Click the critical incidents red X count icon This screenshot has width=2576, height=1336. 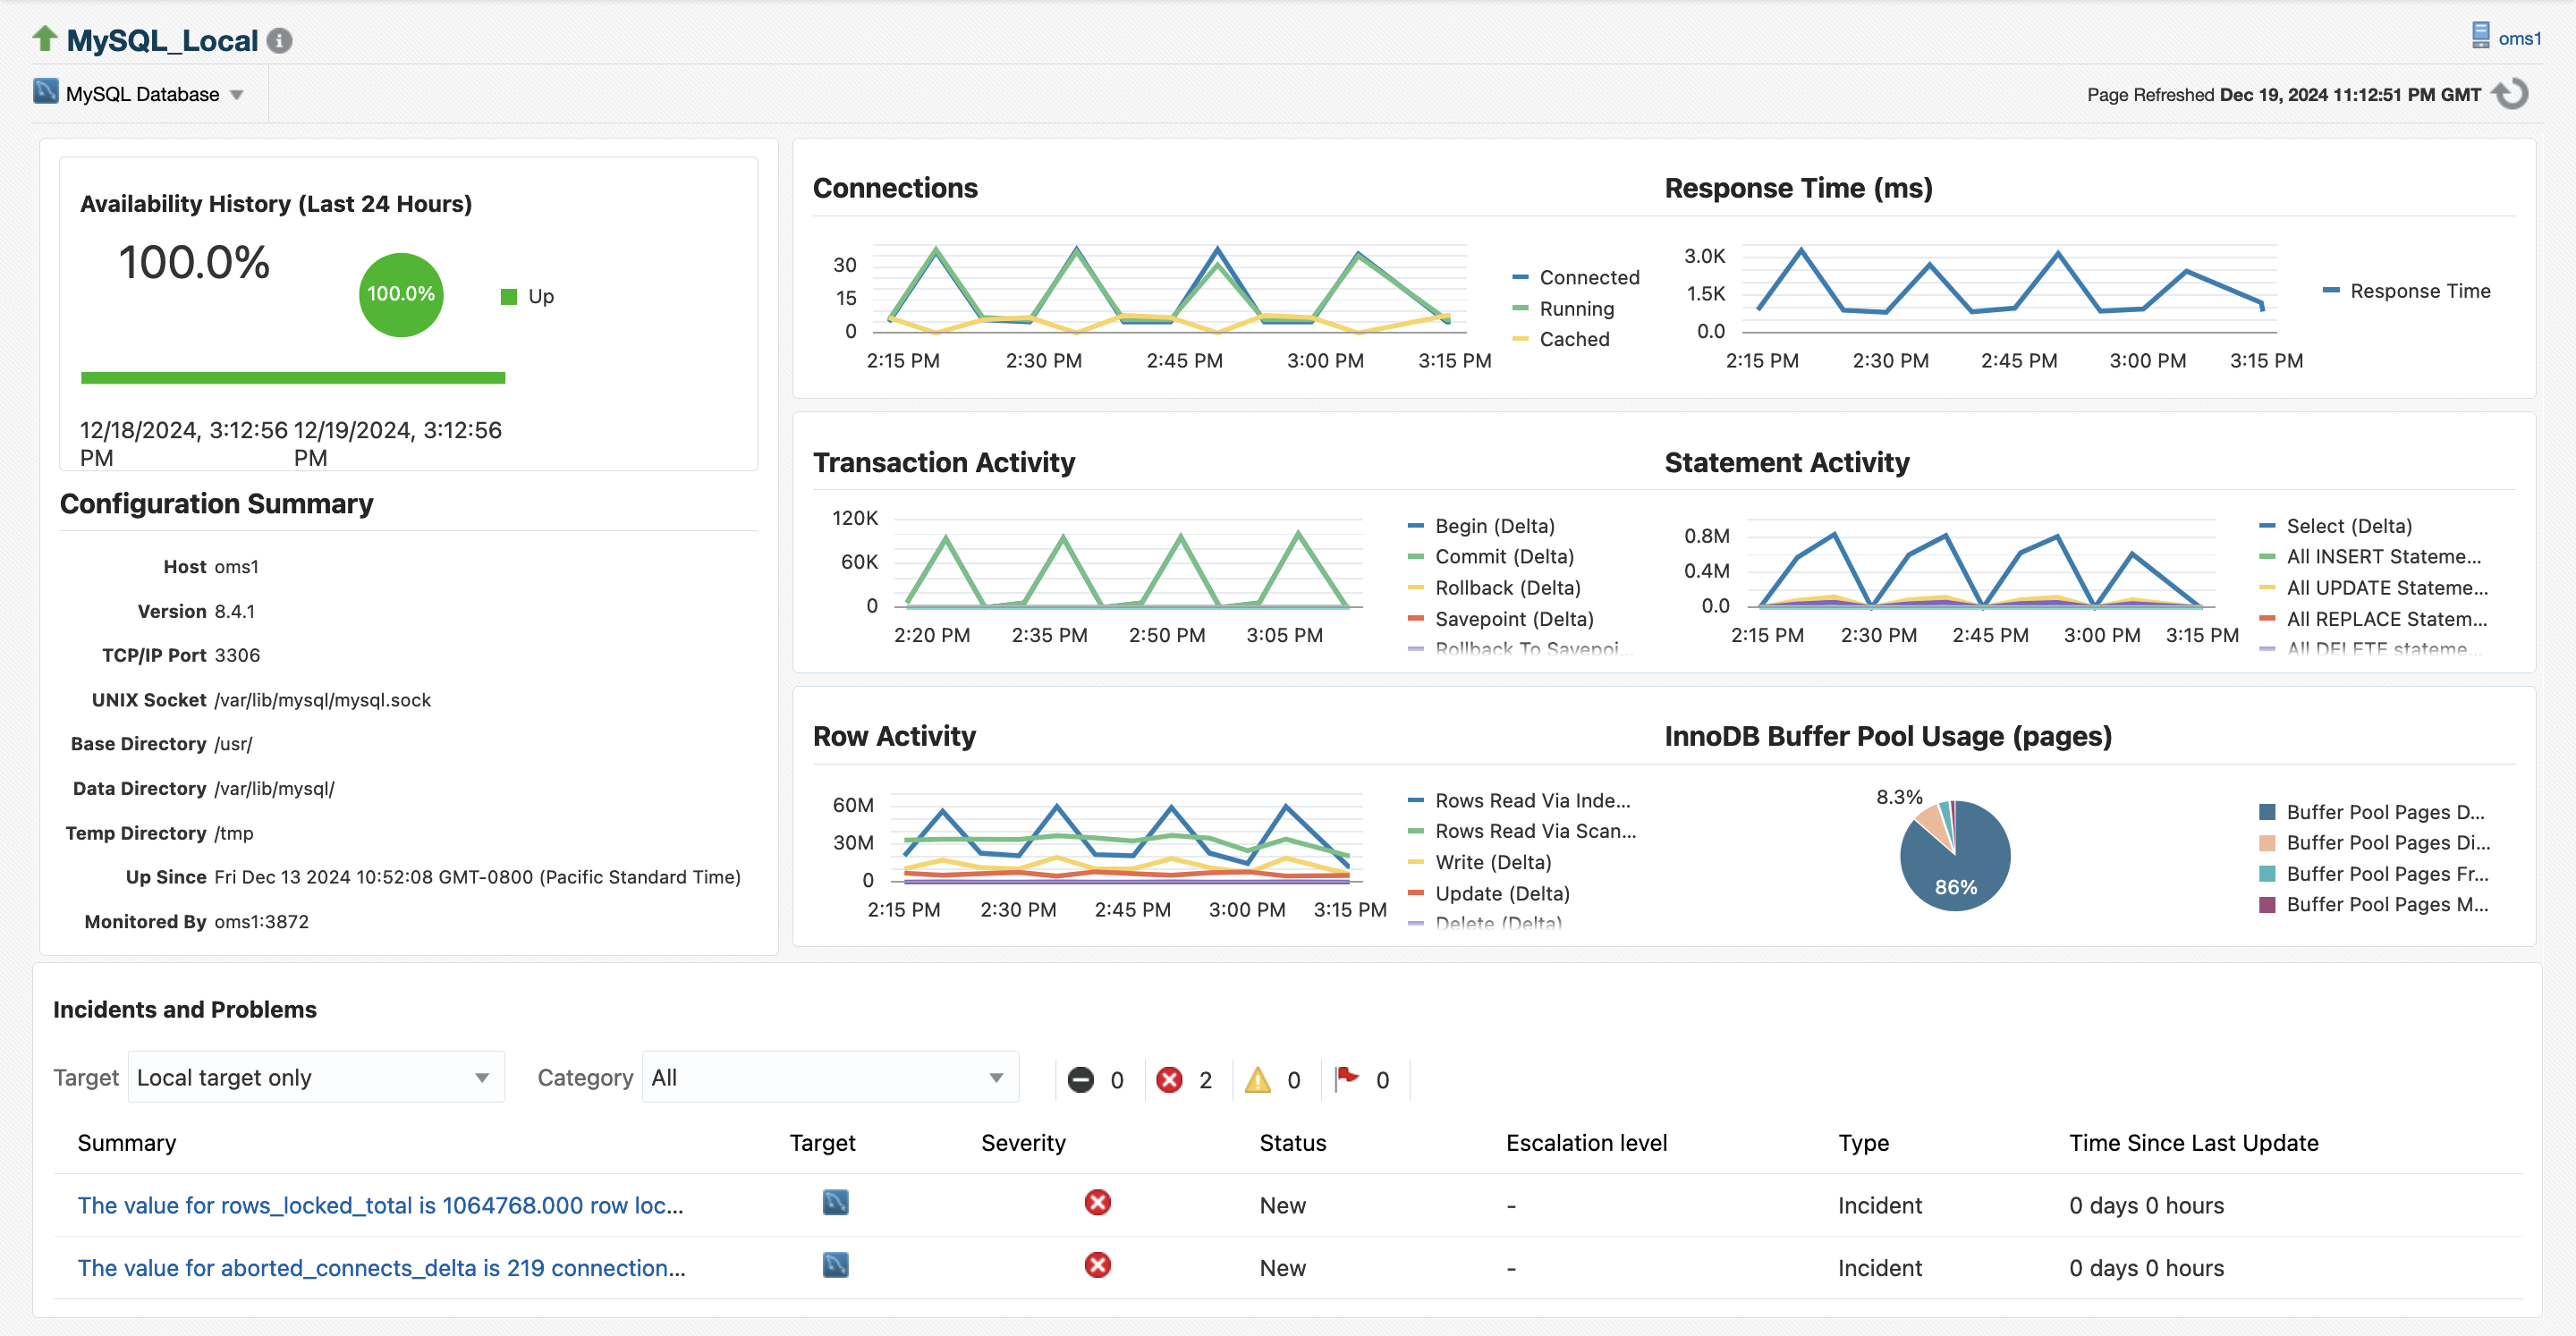click(x=1168, y=1080)
